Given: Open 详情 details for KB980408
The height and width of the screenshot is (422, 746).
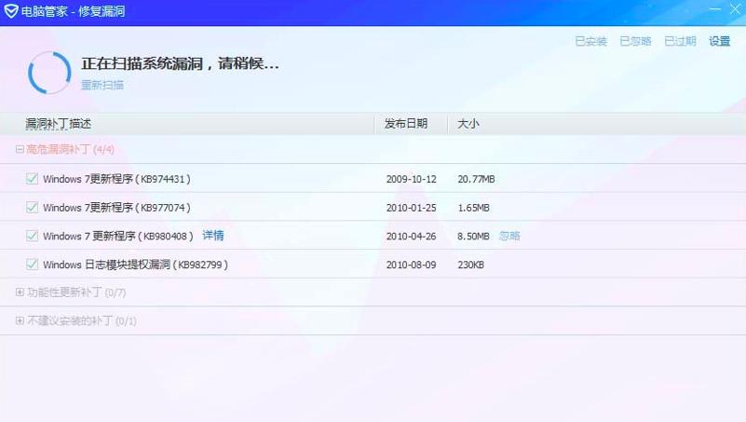Looking at the screenshot, I should (213, 236).
